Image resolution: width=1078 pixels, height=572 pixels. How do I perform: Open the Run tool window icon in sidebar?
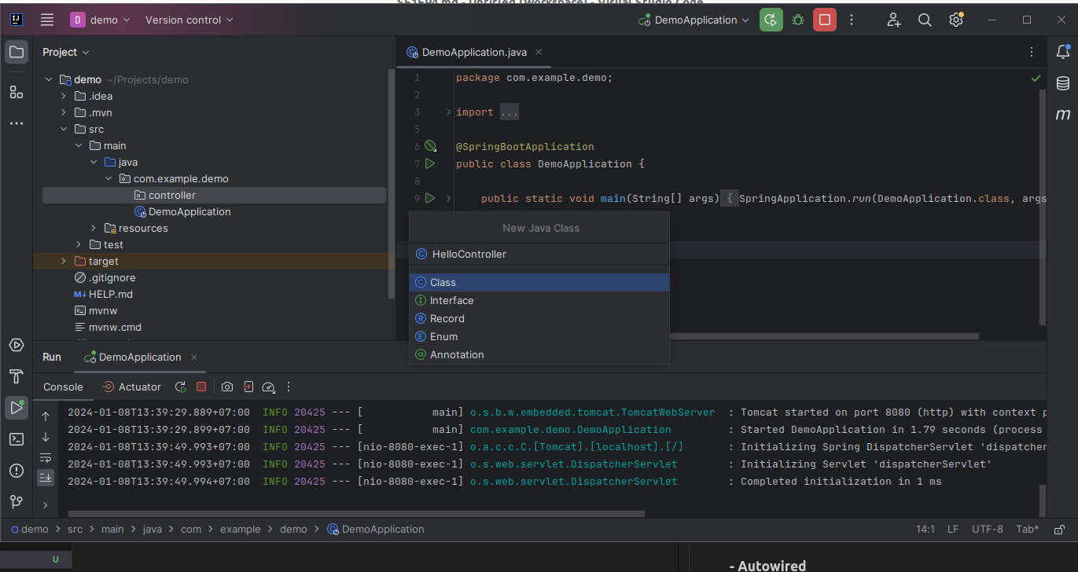[16, 407]
